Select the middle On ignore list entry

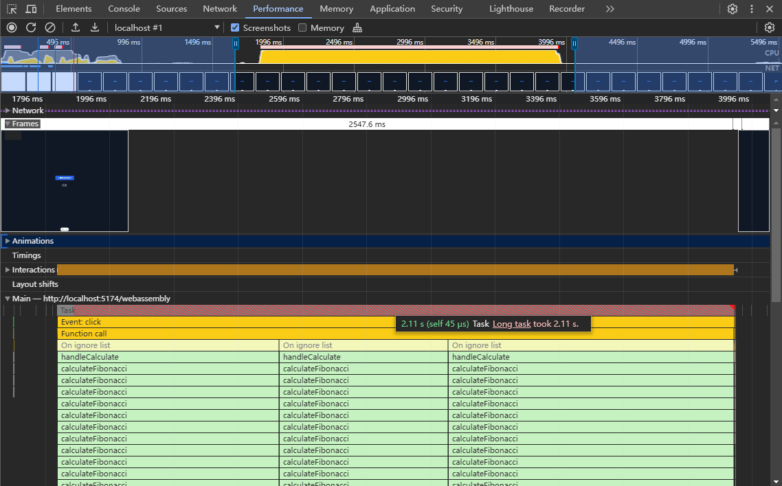(x=364, y=345)
